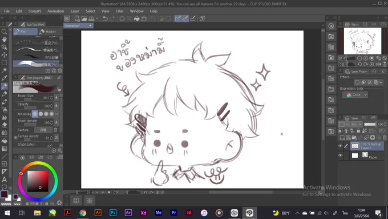
Task: Select the rectangle Selection tool
Action: tap(4, 62)
